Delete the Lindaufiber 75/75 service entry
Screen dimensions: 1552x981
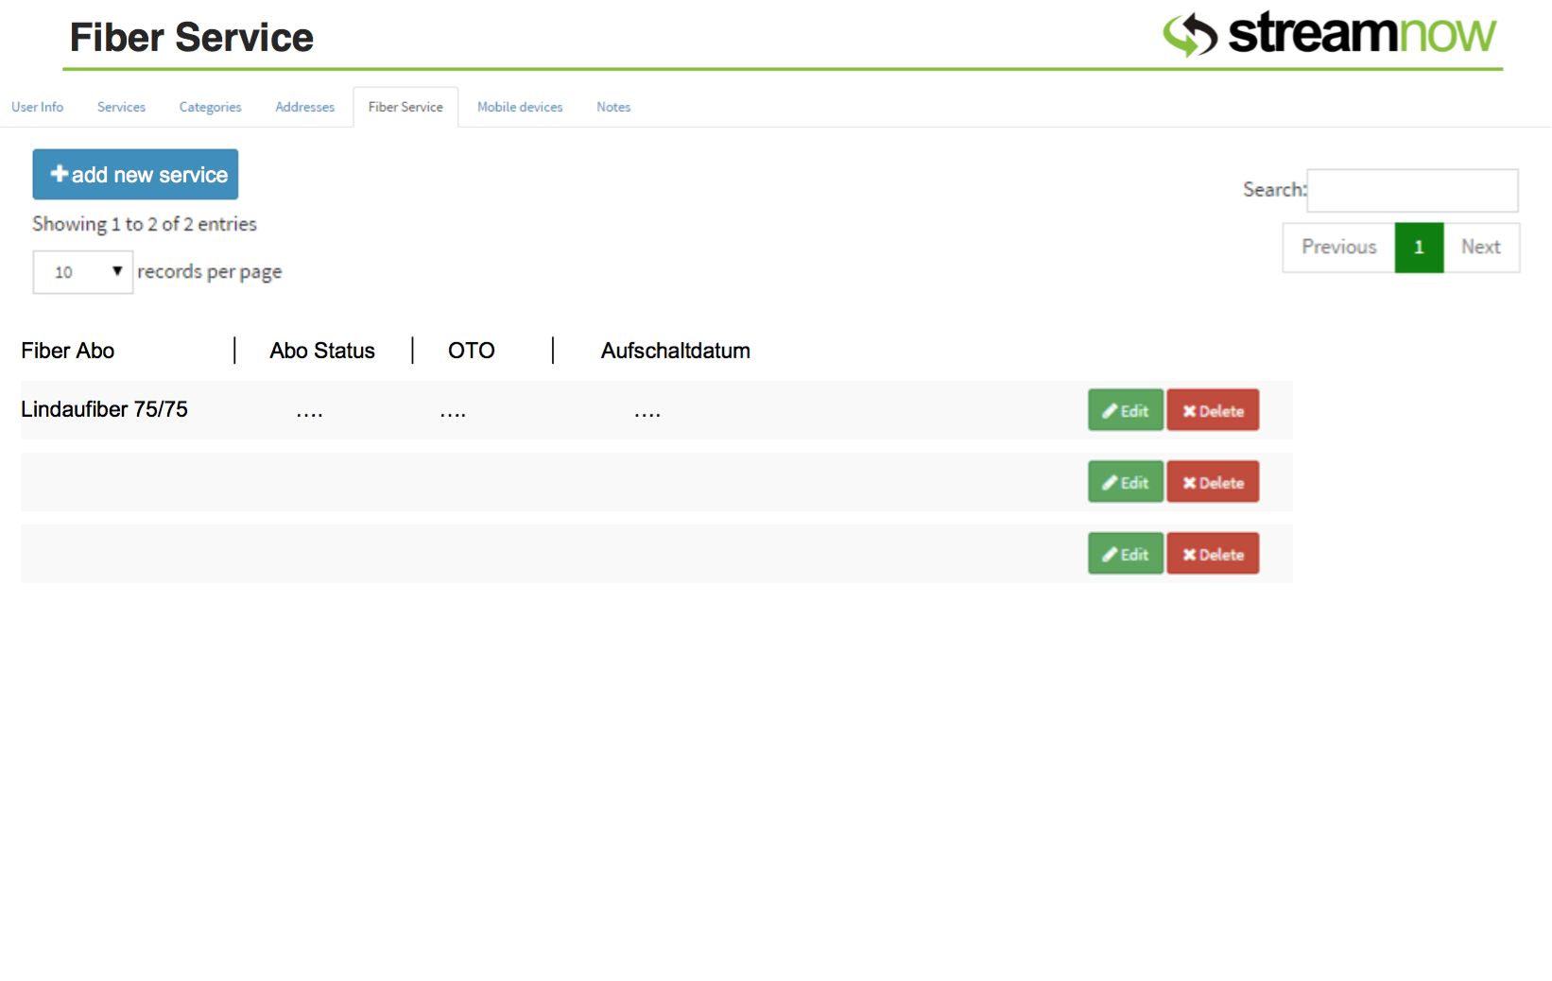[x=1213, y=410]
